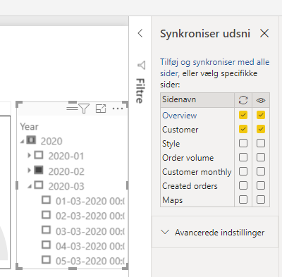Image resolution: width=282 pixels, height=277 pixels.
Task: Click the Style page name
Action: (171, 144)
